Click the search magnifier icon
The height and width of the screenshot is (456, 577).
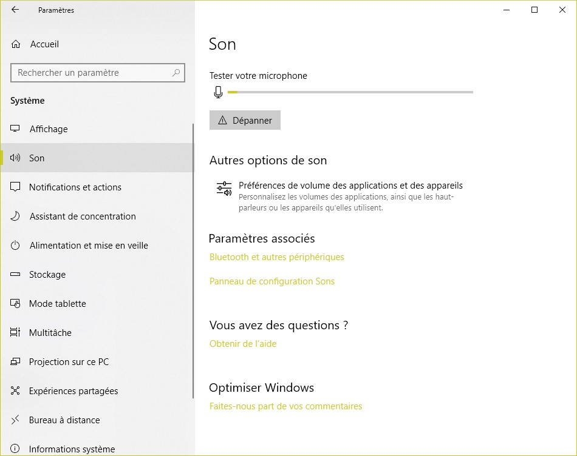pos(176,73)
